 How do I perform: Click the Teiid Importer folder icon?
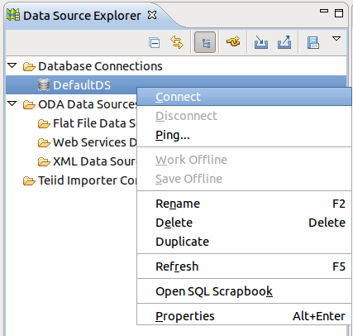[x=29, y=180]
